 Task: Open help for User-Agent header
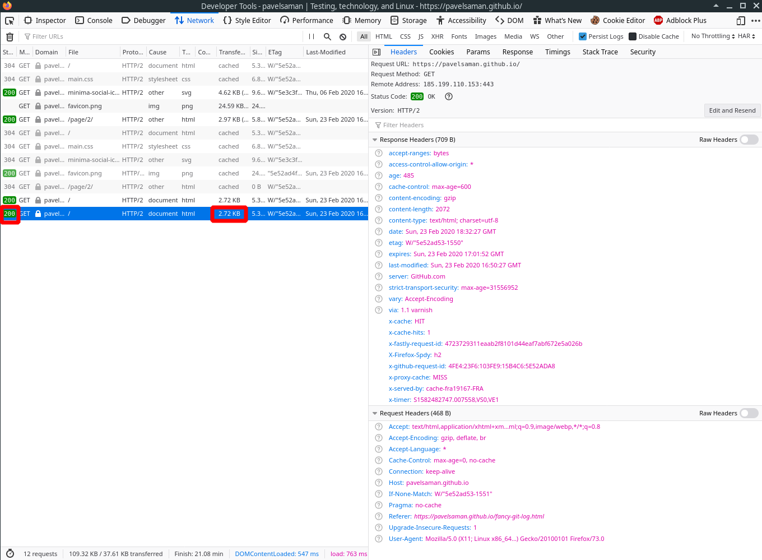coord(379,539)
